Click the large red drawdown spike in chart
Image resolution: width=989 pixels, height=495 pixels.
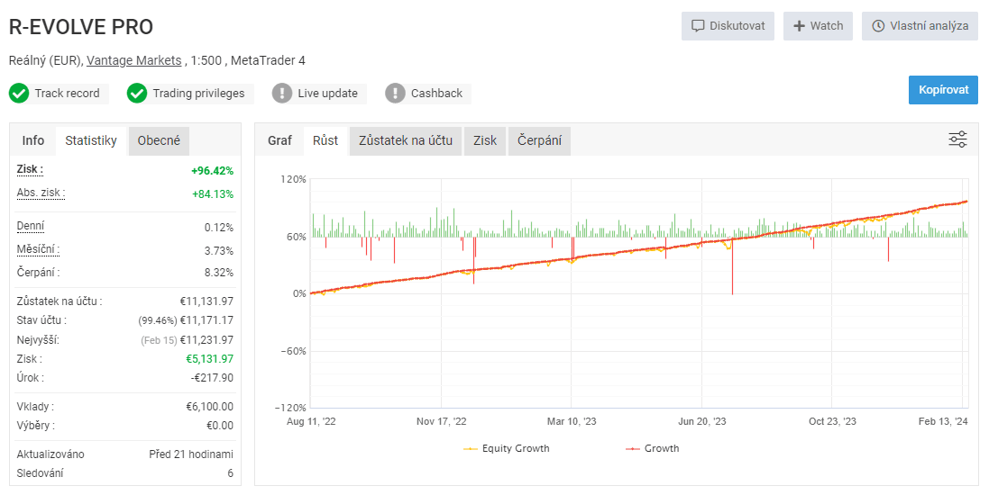732,270
